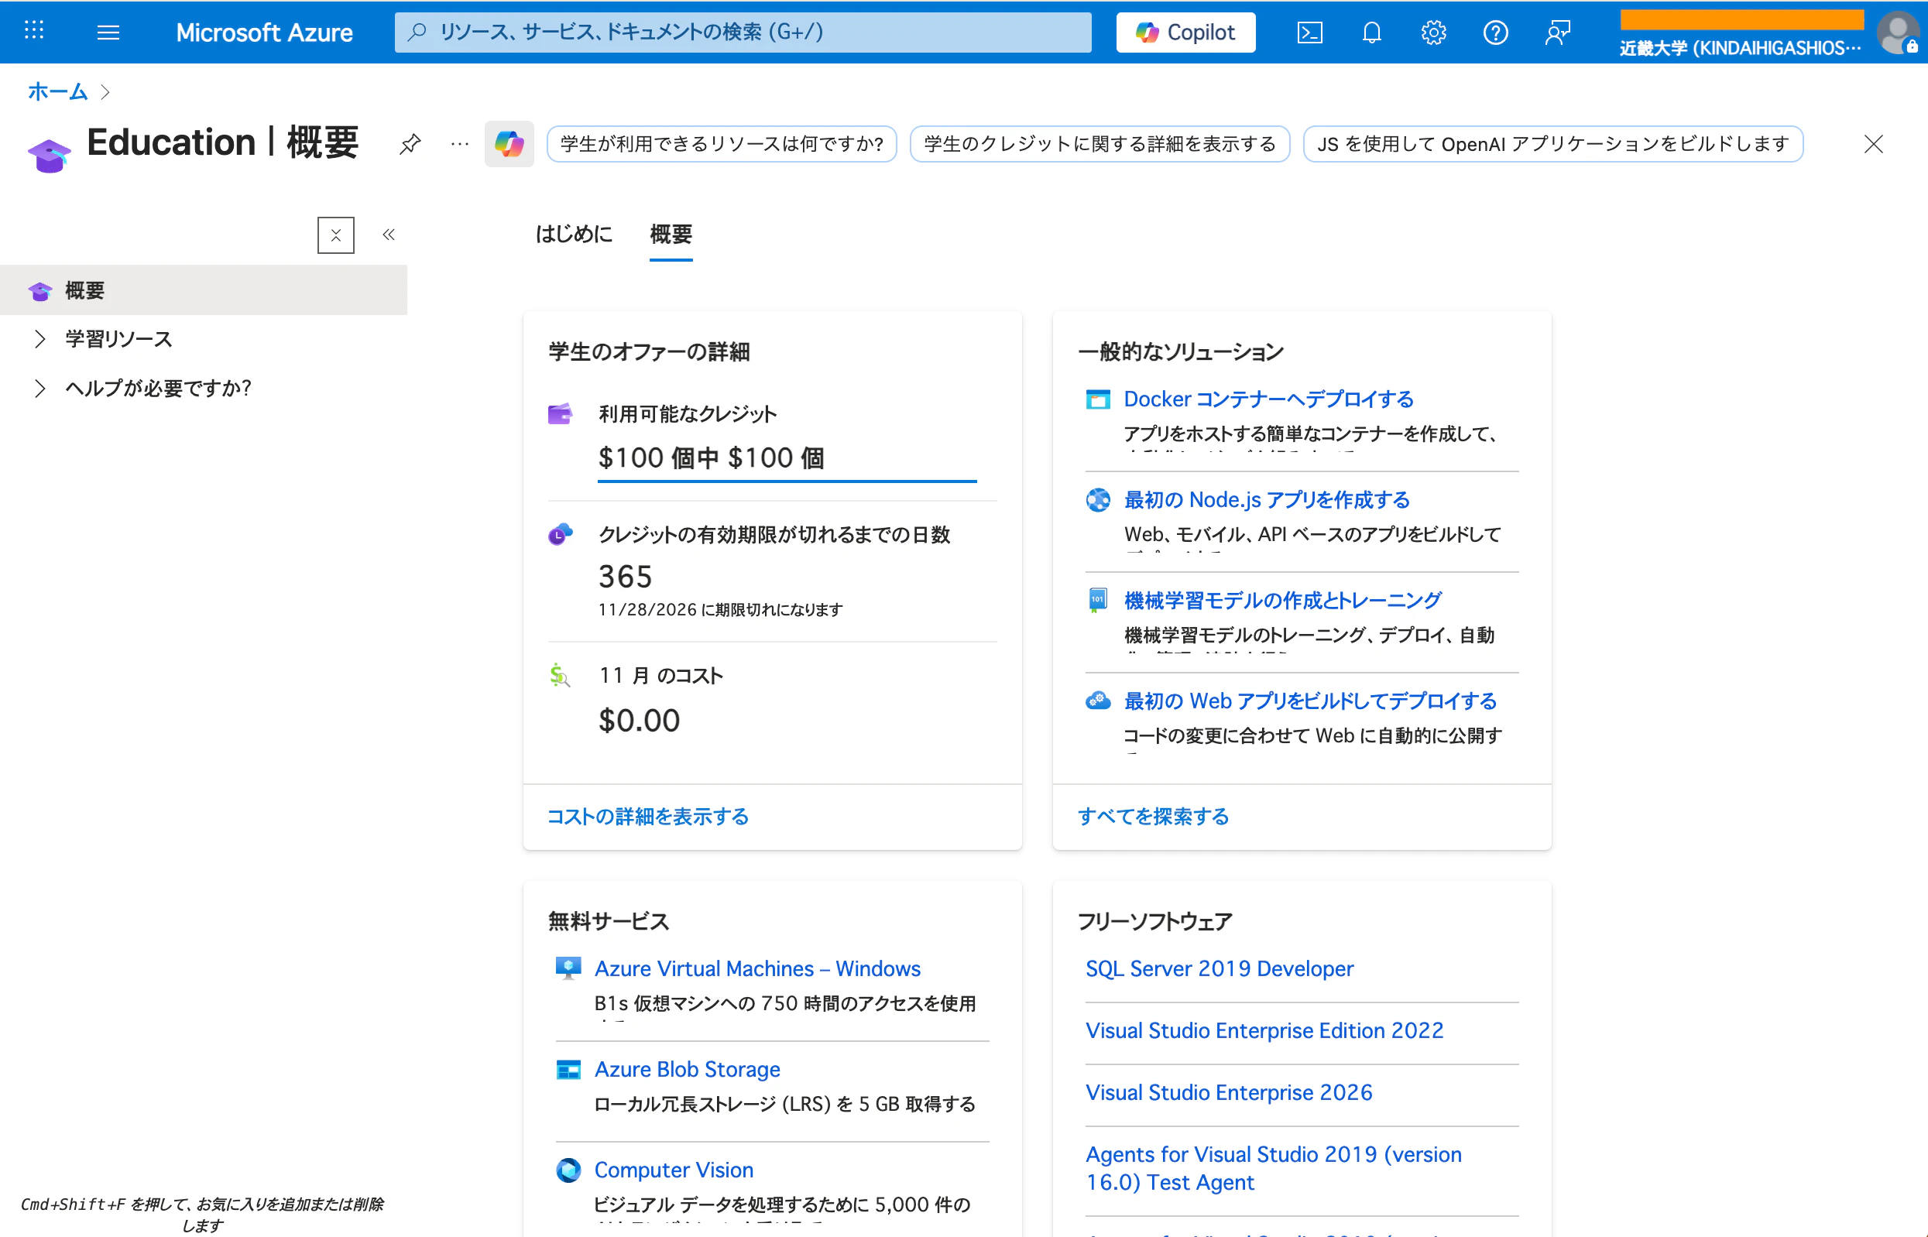Open Visual Studio Enterprise Edition 2022 link
1928x1237 pixels.
pyautogui.click(x=1264, y=1030)
